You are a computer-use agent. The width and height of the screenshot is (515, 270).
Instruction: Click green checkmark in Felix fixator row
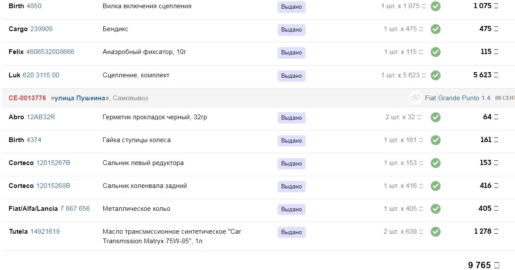tap(435, 52)
